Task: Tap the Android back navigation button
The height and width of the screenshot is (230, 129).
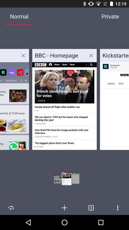Action: [x=28, y=222]
